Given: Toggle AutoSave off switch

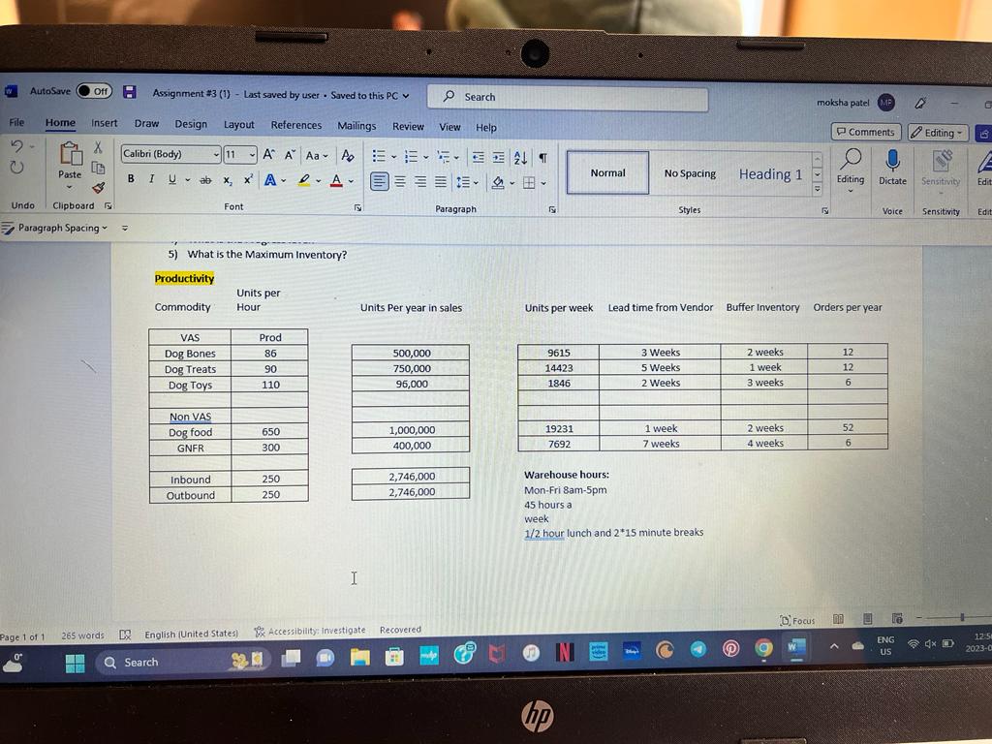Looking at the screenshot, I should tap(93, 90).
